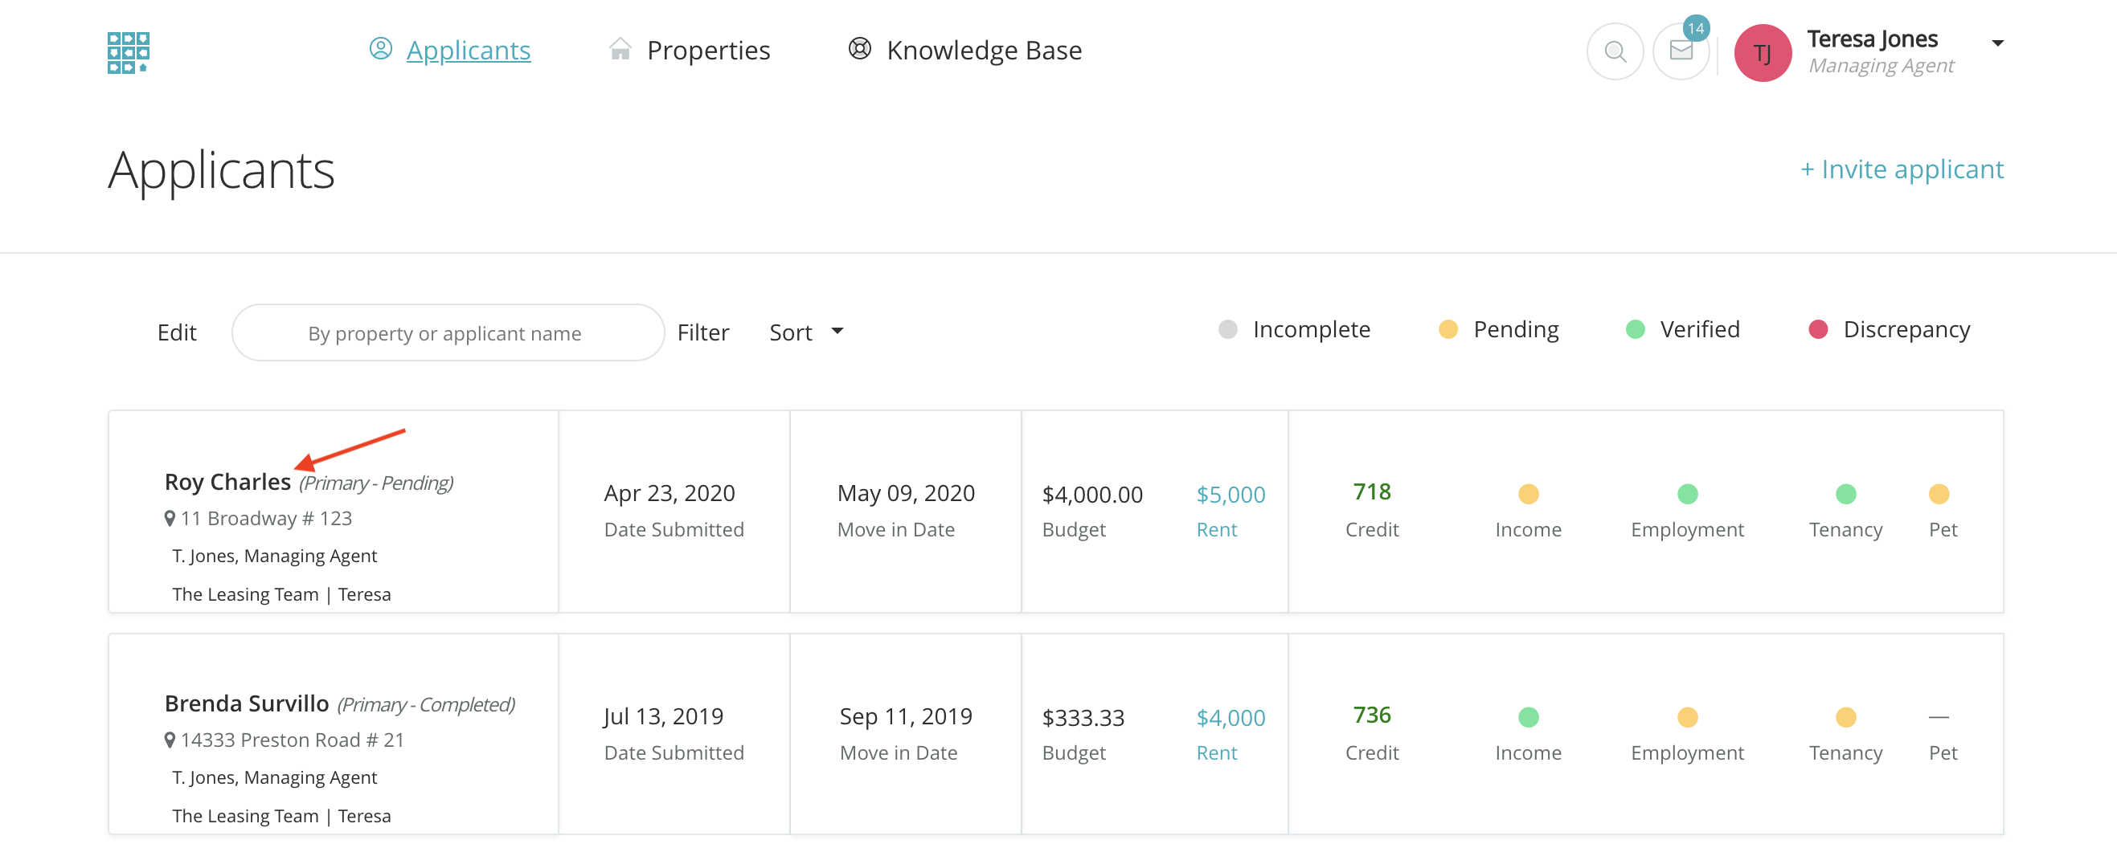The width and height of the screenshot is (2117, 848).
Task: Open Brenda Survillo's applicant record
Action: pyautogui.click(x=247, y=703)
